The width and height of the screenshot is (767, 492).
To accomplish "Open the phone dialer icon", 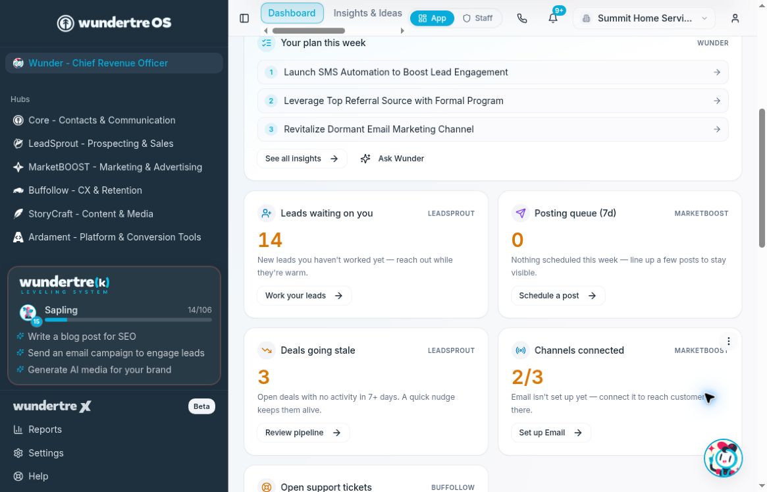I will (522, 18).
